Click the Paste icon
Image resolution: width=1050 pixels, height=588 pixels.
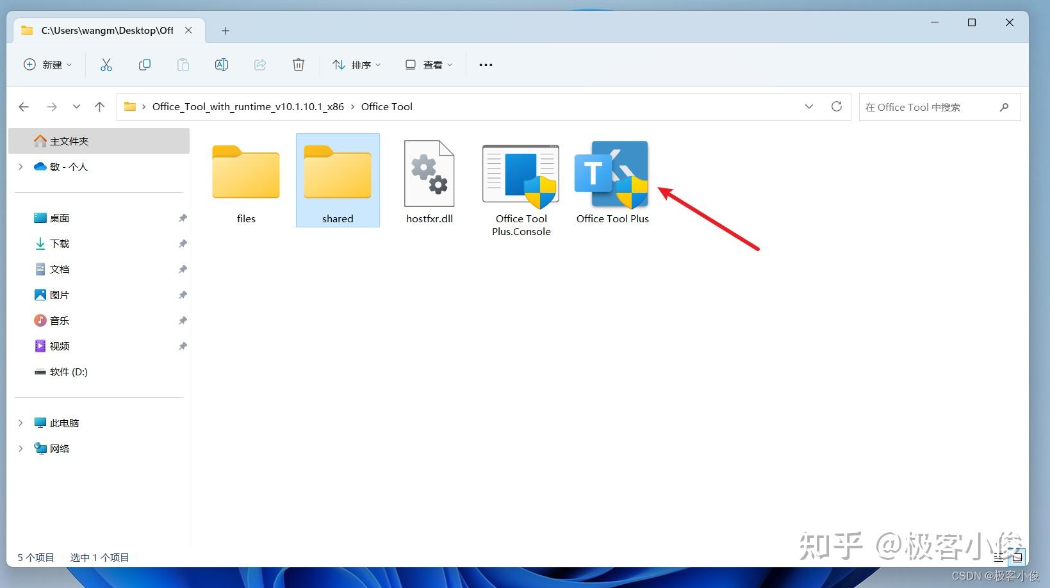(183, 64)
